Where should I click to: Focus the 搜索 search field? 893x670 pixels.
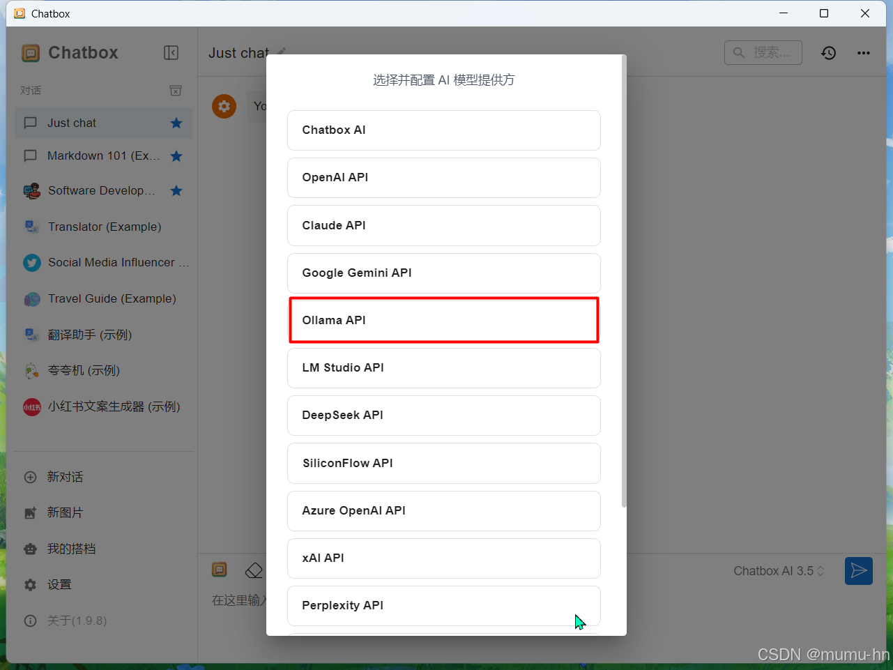pyautogui.click(x=763, y=52)
